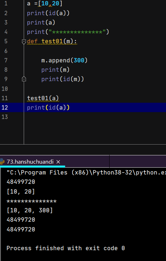166x261 pixels.
Task: Click the m.append(300) statement
Action: (x=64, y=60)
